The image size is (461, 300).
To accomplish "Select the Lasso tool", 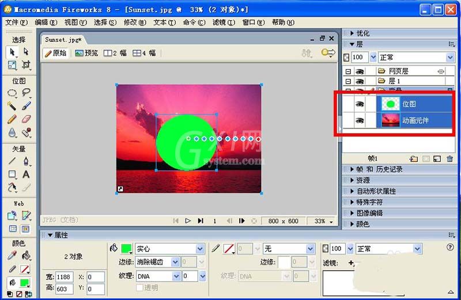I will pos(26,93).
